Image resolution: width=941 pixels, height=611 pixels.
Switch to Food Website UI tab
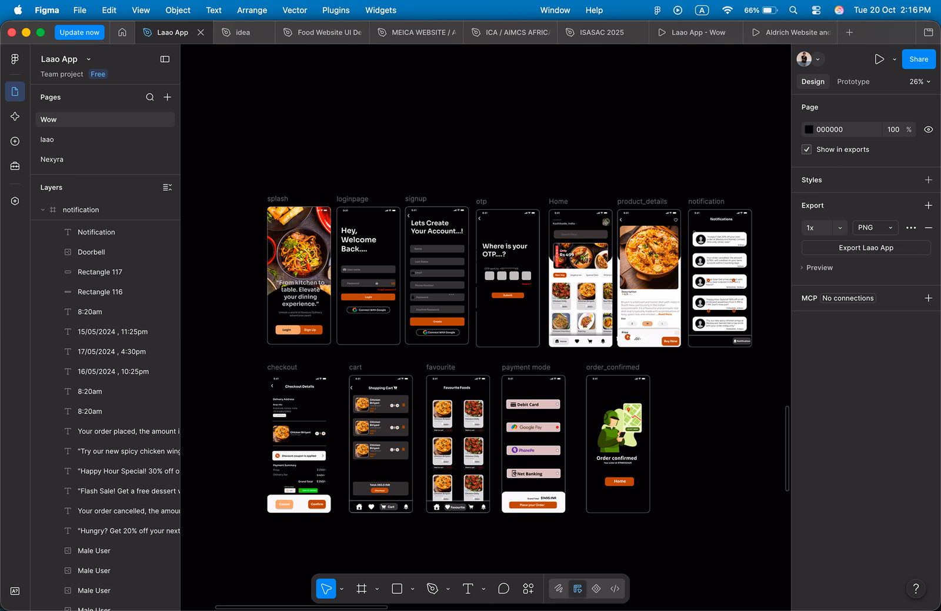pos(322,32)
